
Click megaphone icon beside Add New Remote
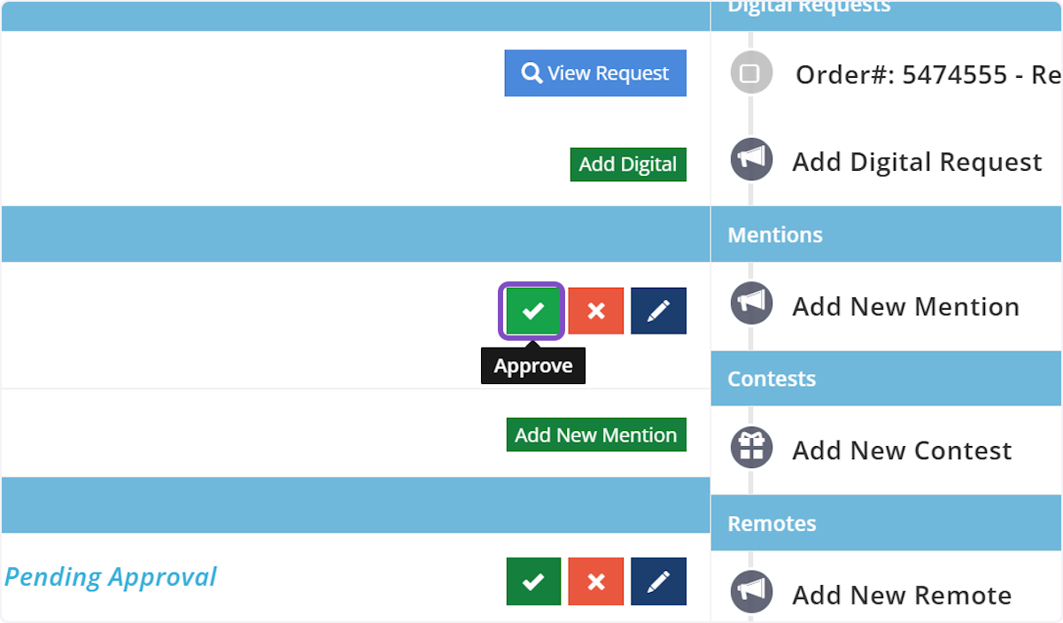coord(751,593)
